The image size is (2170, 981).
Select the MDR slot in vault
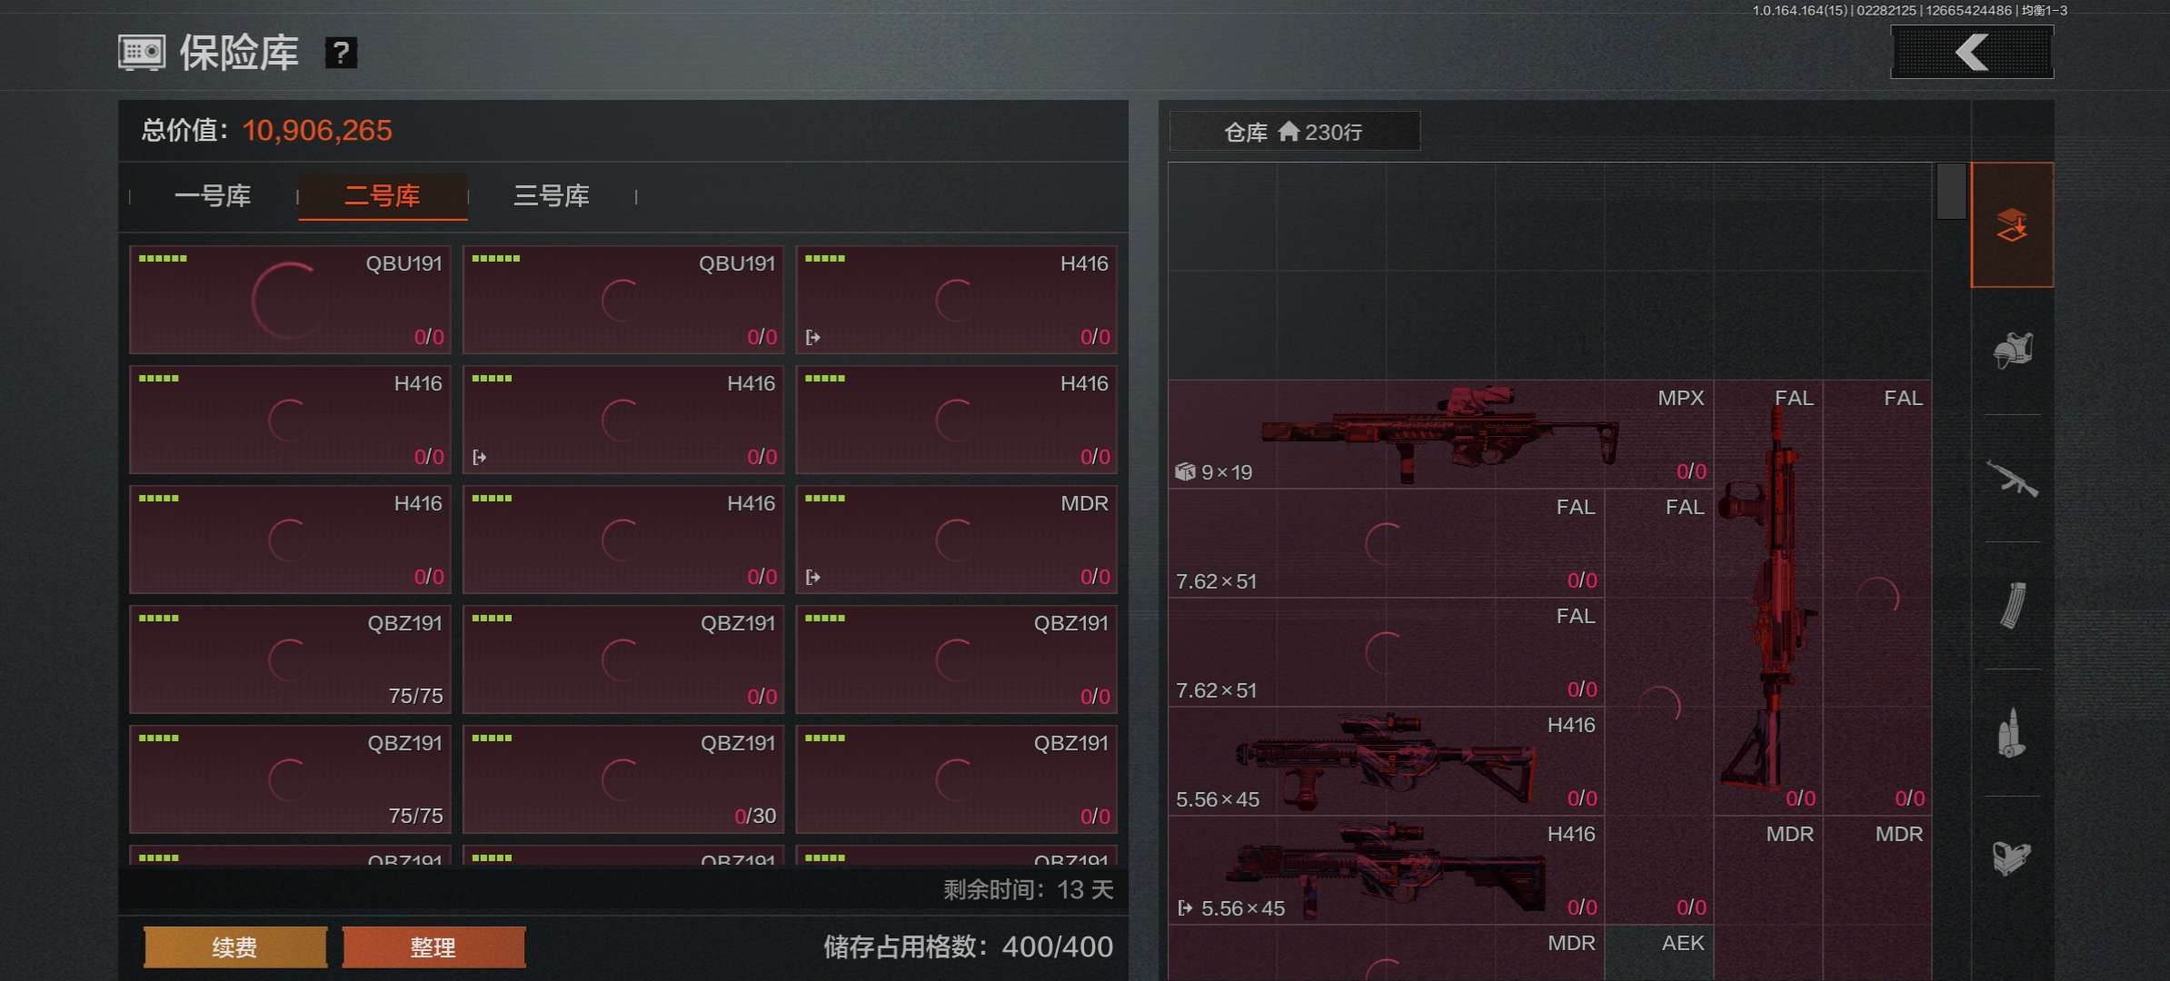pyautogui.click(x=956, y=540)
